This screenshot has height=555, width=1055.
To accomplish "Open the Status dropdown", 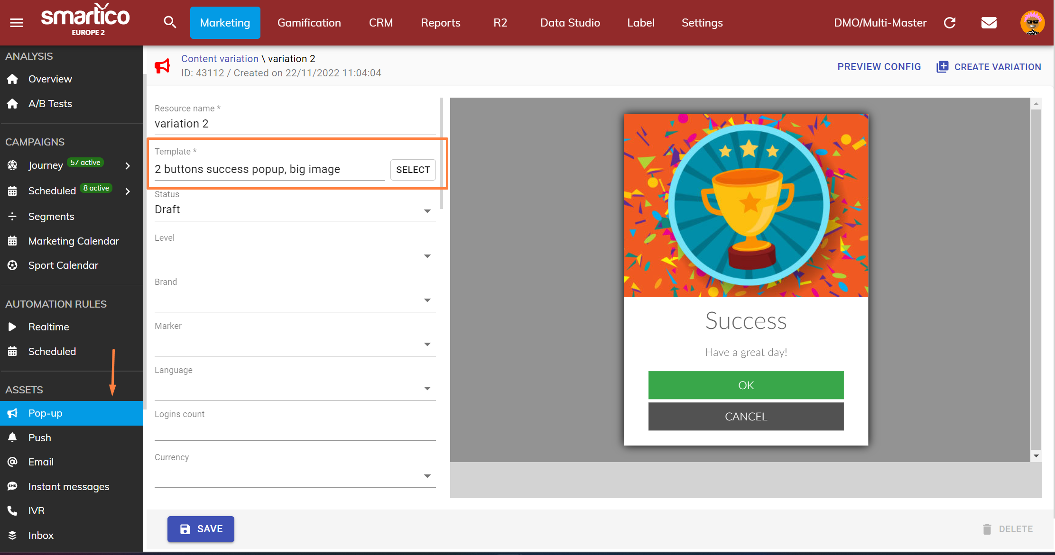I will coord(295,210).
